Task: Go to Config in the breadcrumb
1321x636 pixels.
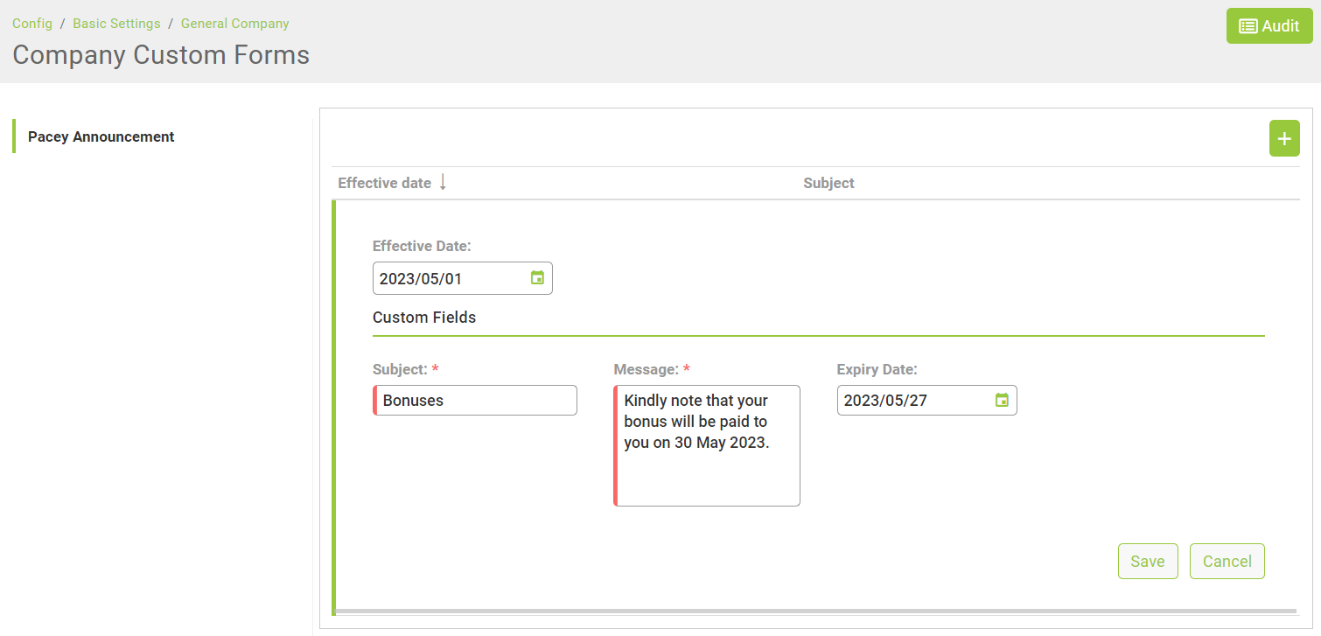Action: (32, 24)
